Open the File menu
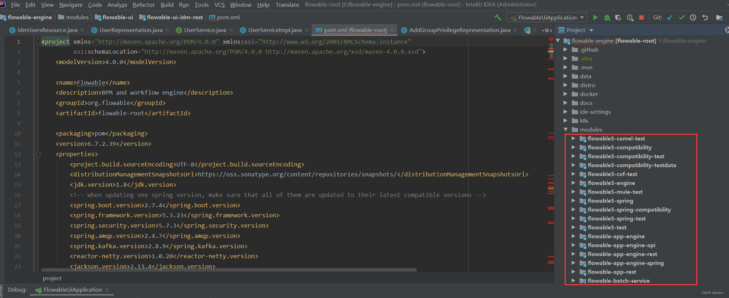Screen dimensions: 729x298 click(x=15, y=5)
